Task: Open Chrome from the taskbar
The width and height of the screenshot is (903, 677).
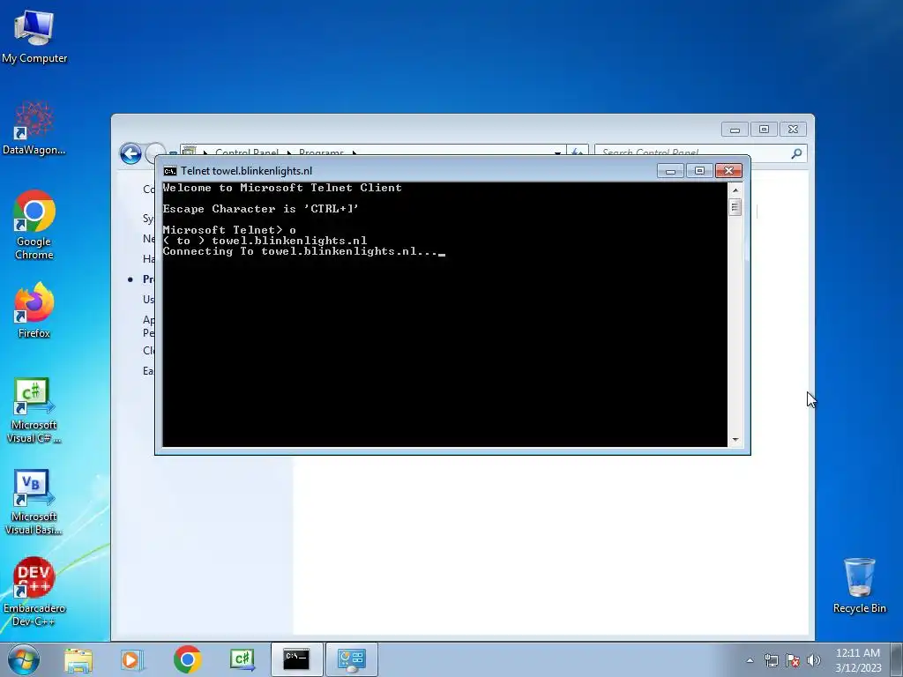Action: point(187,659)
